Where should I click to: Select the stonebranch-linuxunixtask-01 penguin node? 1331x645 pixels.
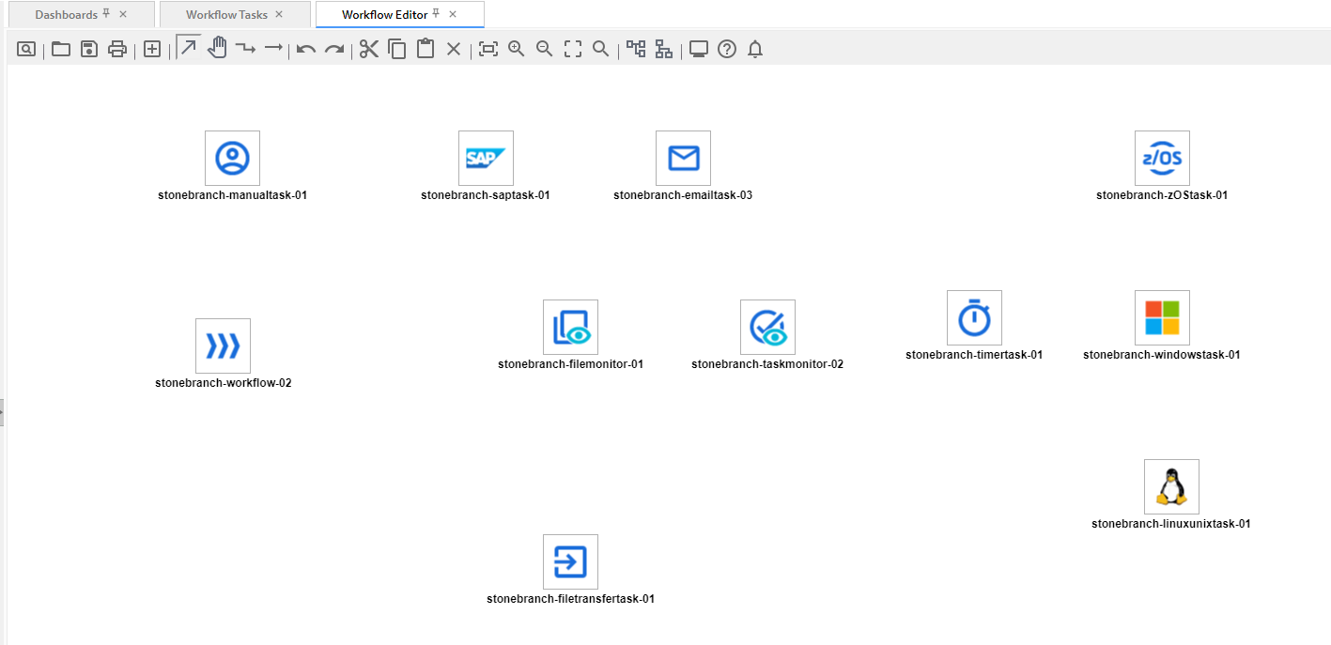tap(1171, 486)
